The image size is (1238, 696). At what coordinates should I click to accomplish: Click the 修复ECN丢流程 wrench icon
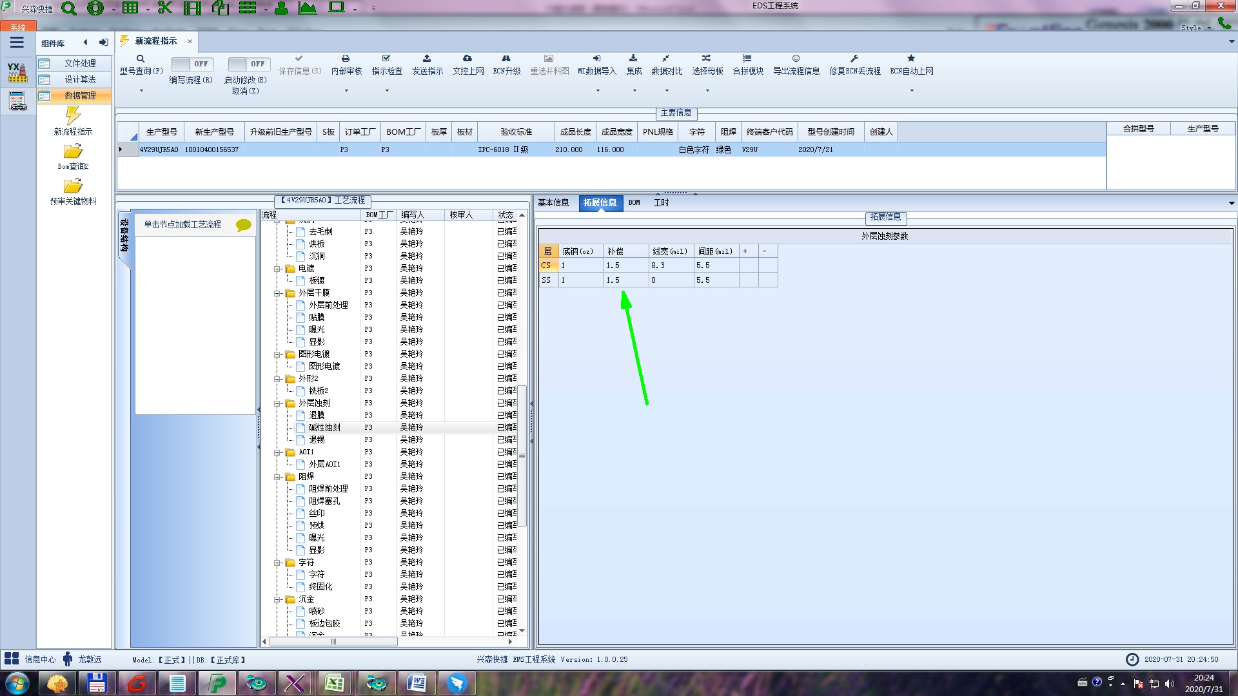(854, 59)
